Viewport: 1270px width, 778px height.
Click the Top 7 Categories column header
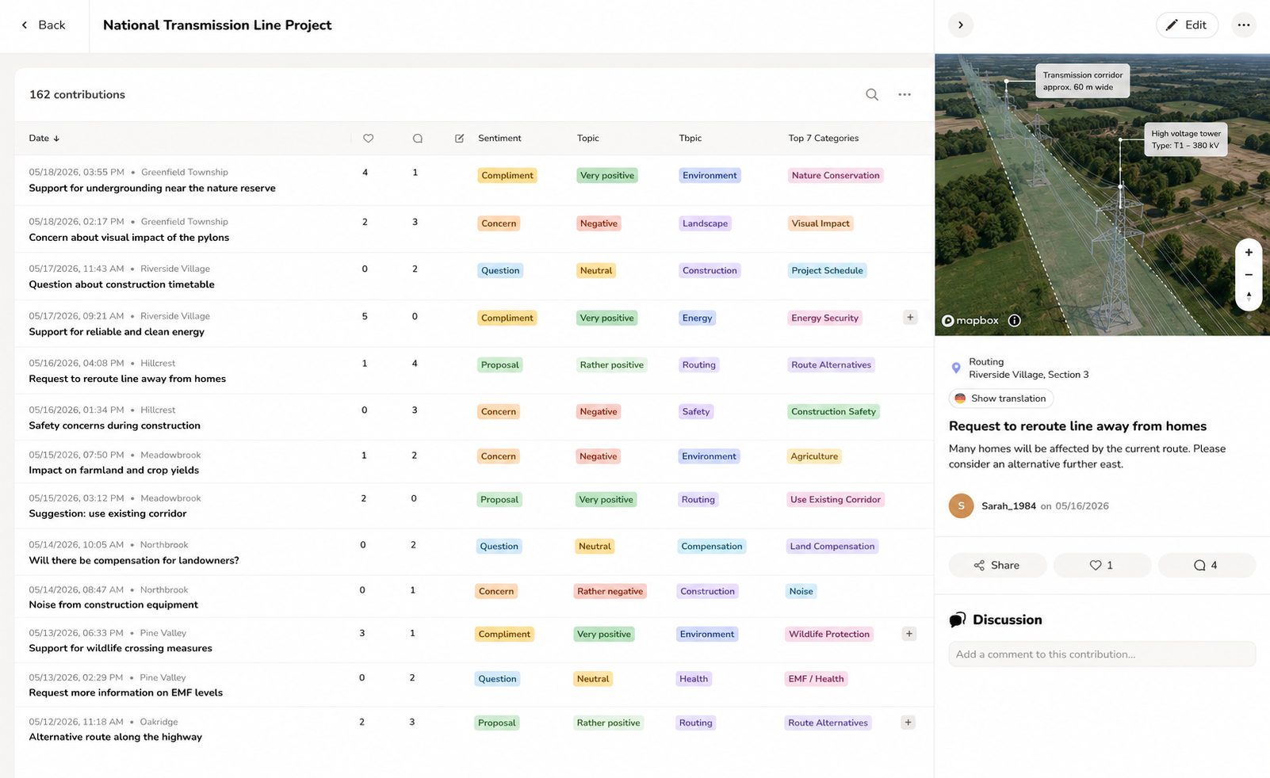[x=824, y=138]
